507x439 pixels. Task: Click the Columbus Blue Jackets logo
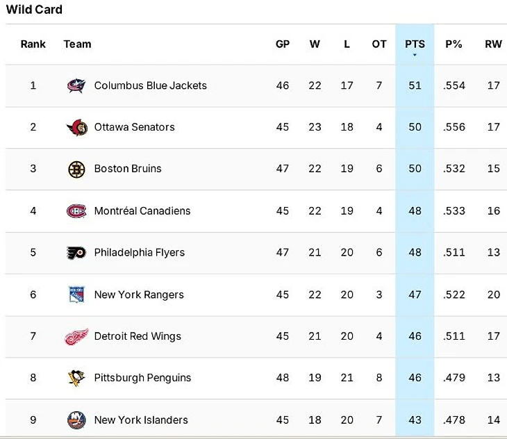tap(76, 86)
